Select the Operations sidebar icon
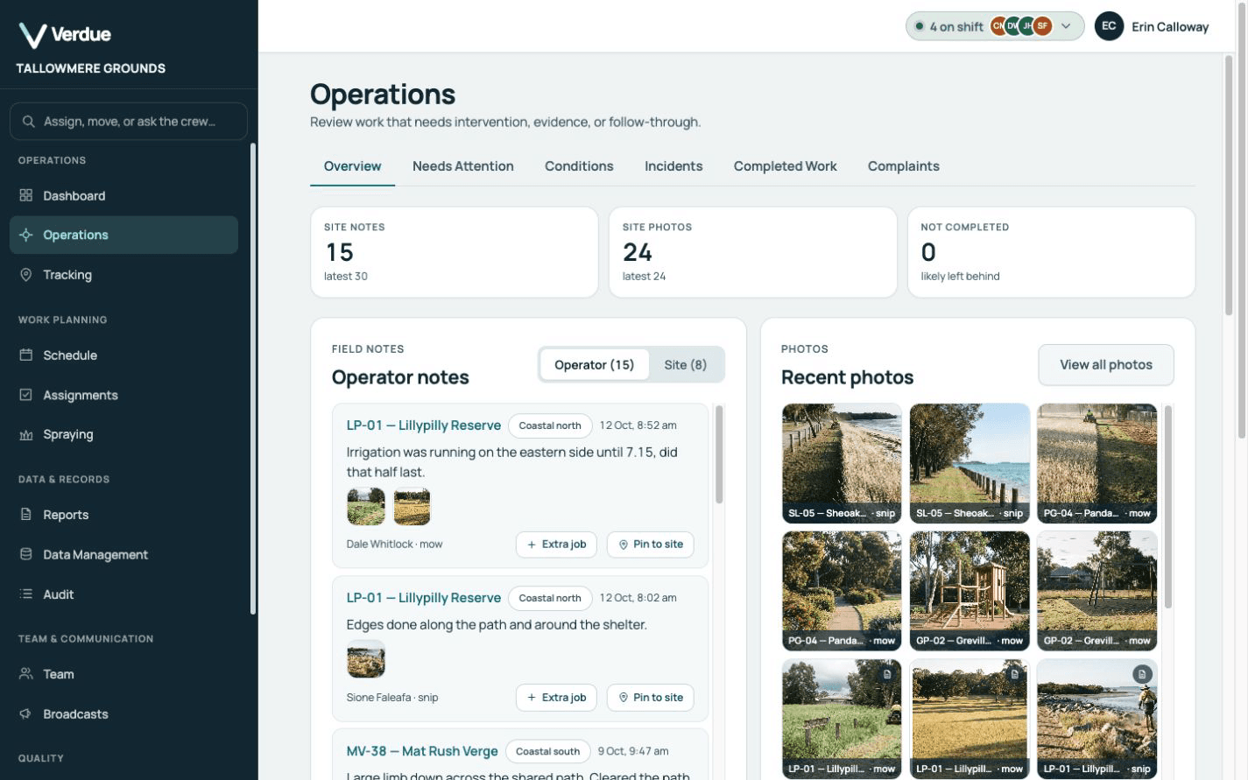Image resolution: width=1248 pixels, height=780 pixels. [x=26, y=235]
